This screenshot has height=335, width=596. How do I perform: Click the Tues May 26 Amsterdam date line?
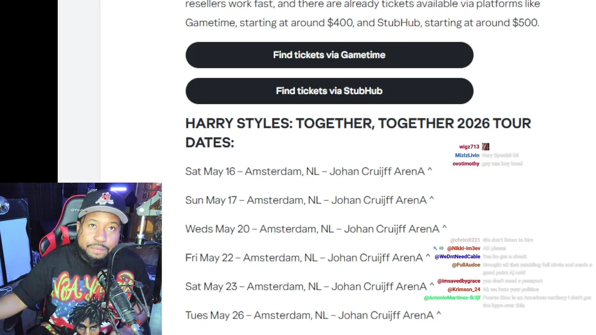(313, 315)
